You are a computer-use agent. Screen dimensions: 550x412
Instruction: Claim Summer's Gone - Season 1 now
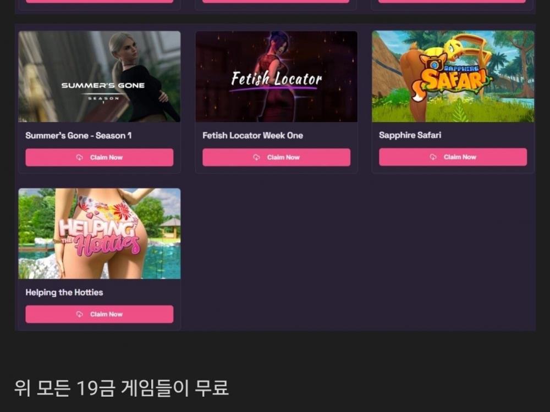click(x=99, y=157)
